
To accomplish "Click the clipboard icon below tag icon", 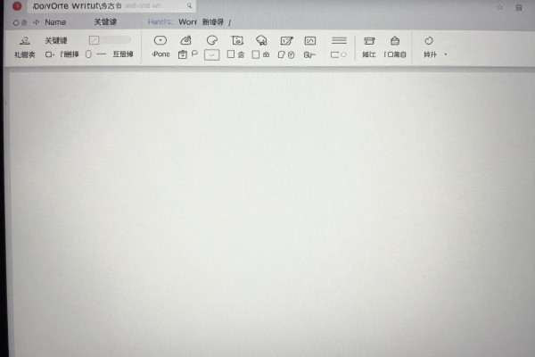I will (x=183, y=54).
